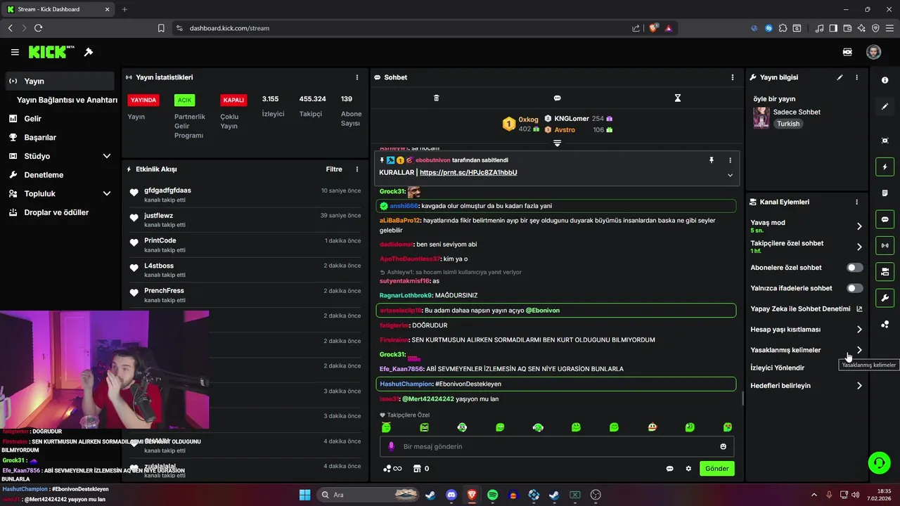Open chat settings gear icon
900x506 pixels.
point(688,469)
